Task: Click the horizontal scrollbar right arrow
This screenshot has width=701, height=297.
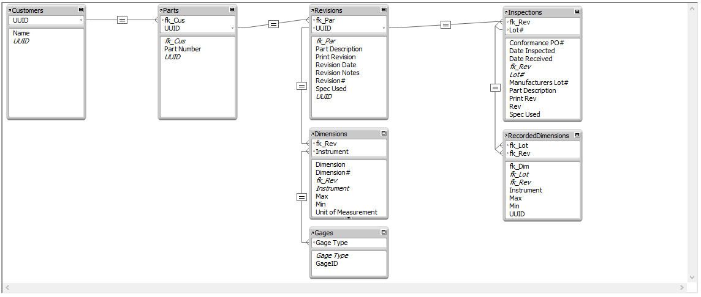Action: pos(682,288)
